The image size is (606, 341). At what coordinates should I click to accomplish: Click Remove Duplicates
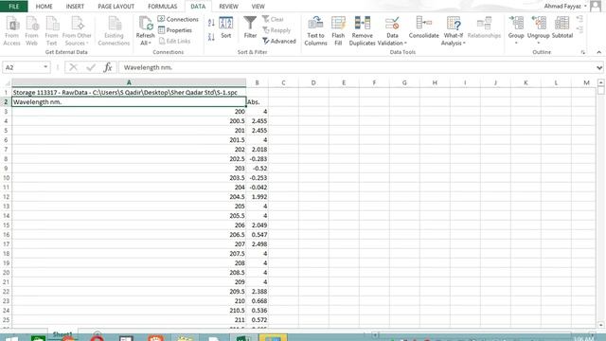point(362,31)
